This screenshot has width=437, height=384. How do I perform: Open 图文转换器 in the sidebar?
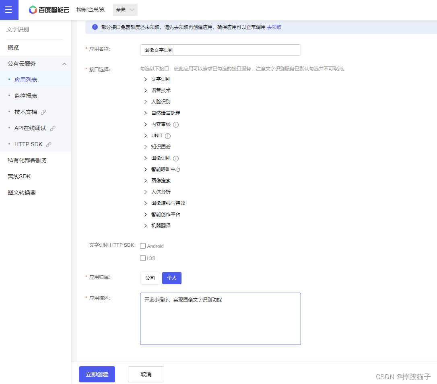point(22,193)
